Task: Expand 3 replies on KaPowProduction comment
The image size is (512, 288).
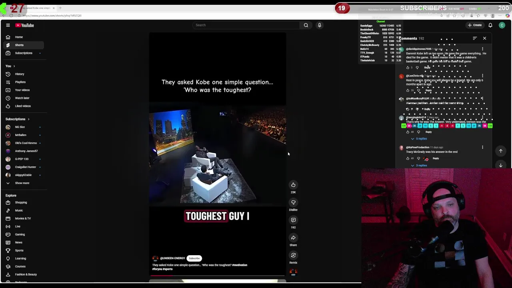Action: [x=419, y=165]
